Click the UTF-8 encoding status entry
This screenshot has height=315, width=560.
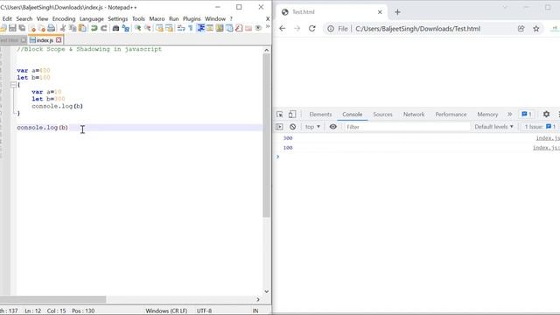(x=204, y=311)
